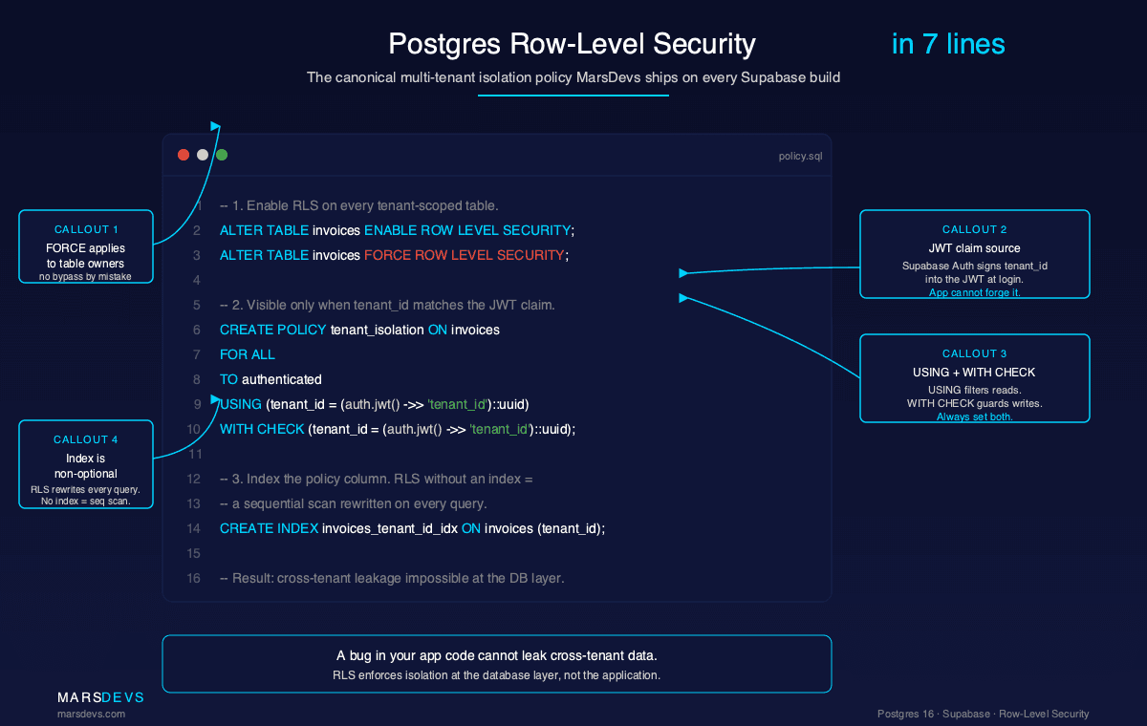
Task: Click the cross-tenant data banner box
Action: [497, 663]
